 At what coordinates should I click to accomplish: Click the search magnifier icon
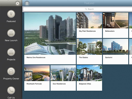(x=86, y=9)
